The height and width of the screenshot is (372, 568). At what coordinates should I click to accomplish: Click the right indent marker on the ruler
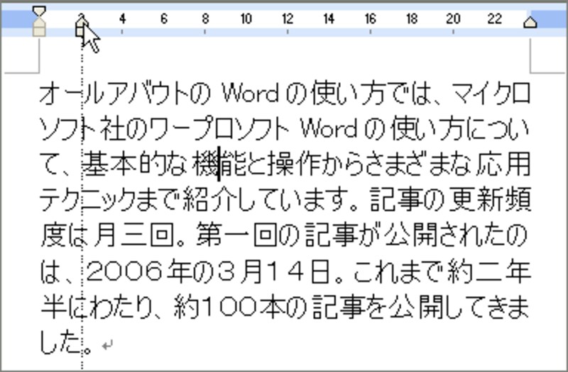pos(530,23)
